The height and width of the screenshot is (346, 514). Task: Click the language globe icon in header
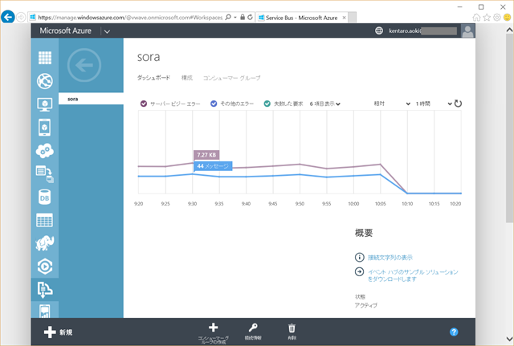click(379, 31)
